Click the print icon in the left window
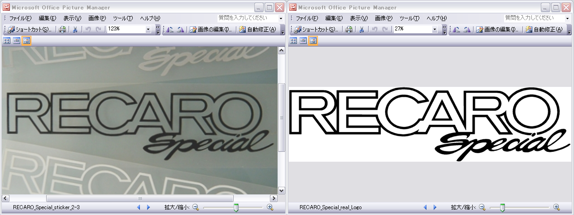 click(x=62, y=30)
